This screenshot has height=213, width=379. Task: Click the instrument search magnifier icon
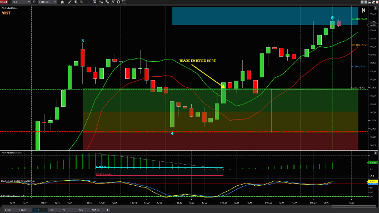[34, 2]
